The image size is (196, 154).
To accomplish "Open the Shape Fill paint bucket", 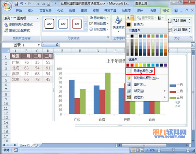I will click(92, 18).
